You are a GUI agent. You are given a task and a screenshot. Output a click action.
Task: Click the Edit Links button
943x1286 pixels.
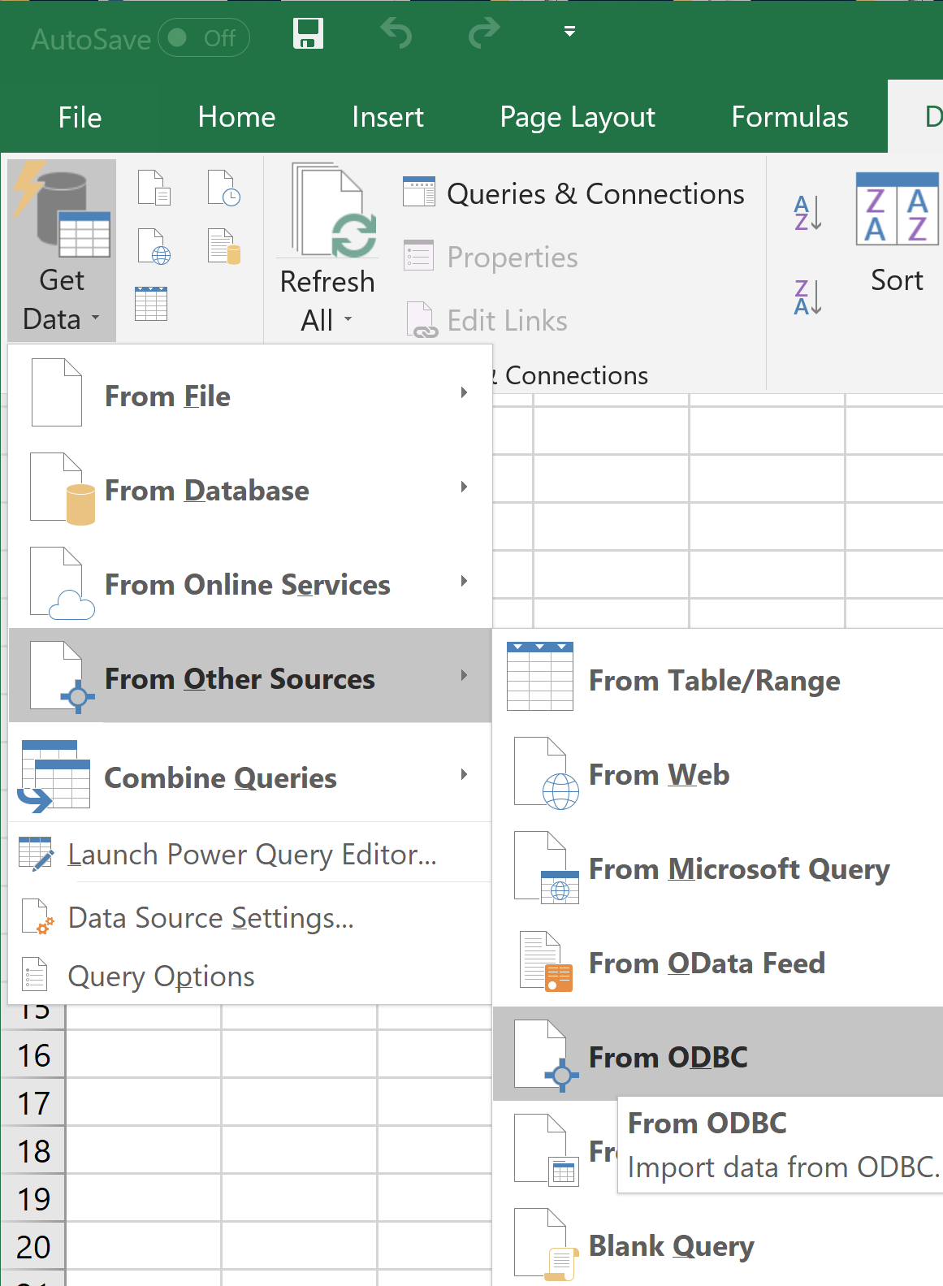tap(487, 321)
